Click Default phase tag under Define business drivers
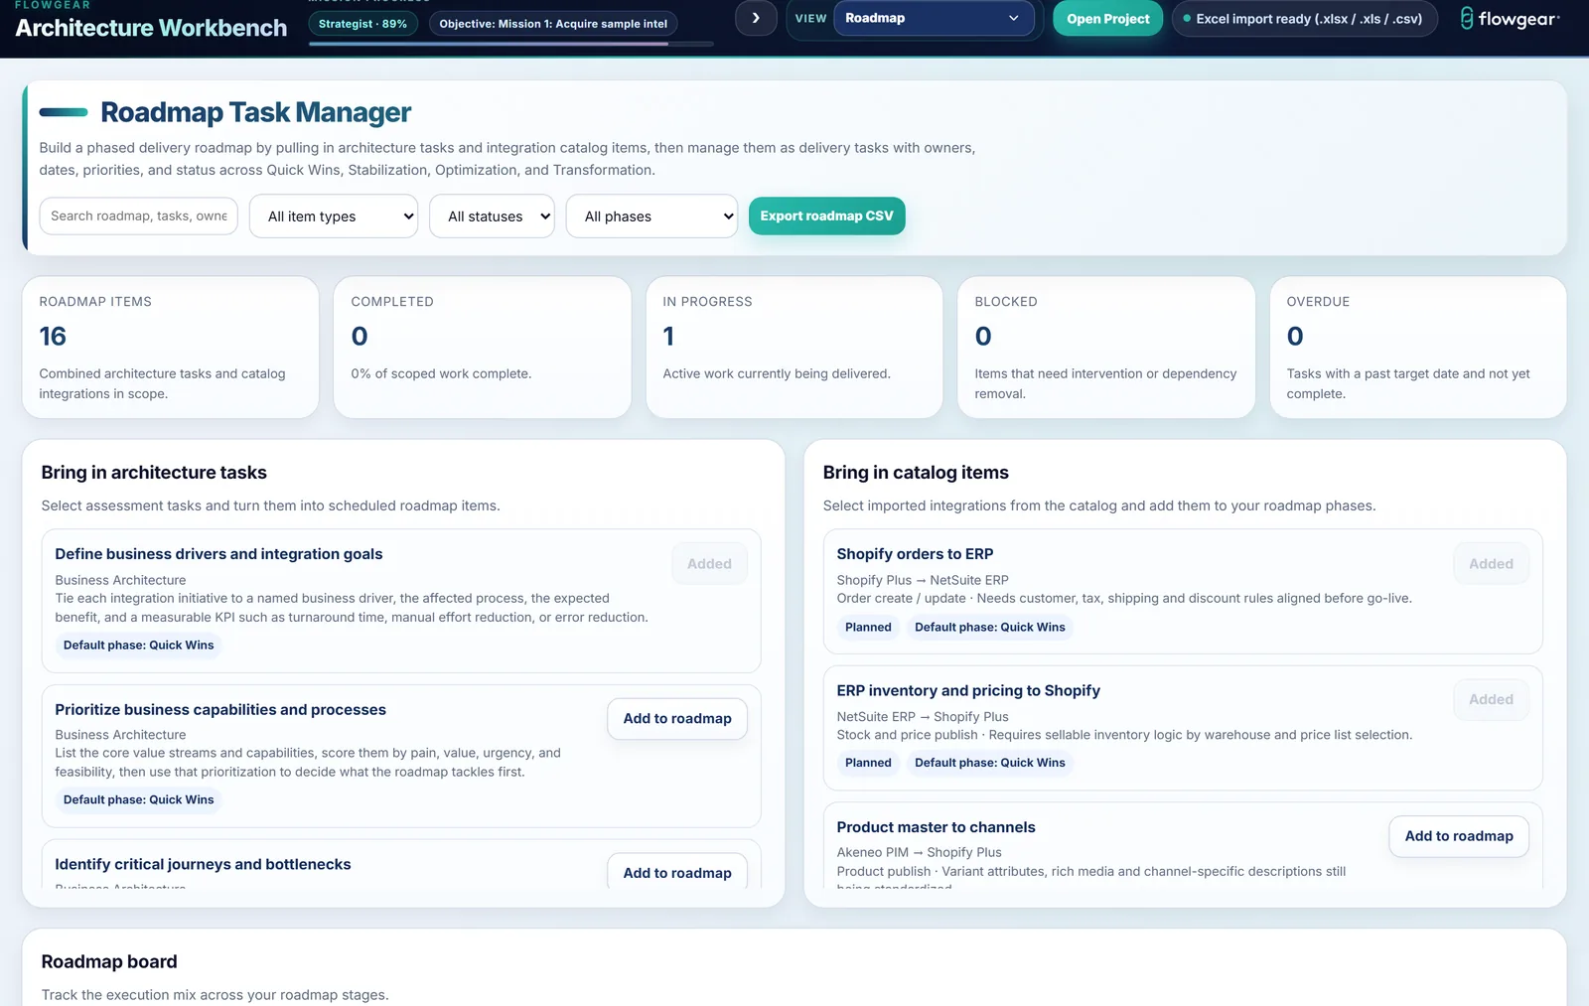This screenshot has height=1006, width=1589. coord(139,645)
